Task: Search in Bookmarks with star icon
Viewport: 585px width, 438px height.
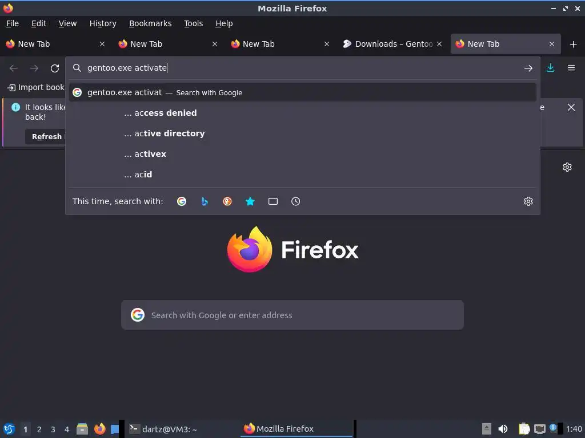Action: pos(250,201)
